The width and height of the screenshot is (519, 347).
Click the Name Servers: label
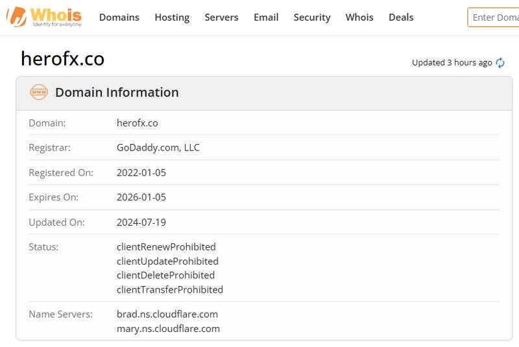point(60,315)
